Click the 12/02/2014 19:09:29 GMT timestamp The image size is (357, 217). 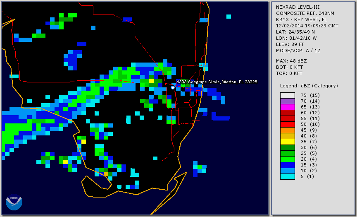[307, 26]
